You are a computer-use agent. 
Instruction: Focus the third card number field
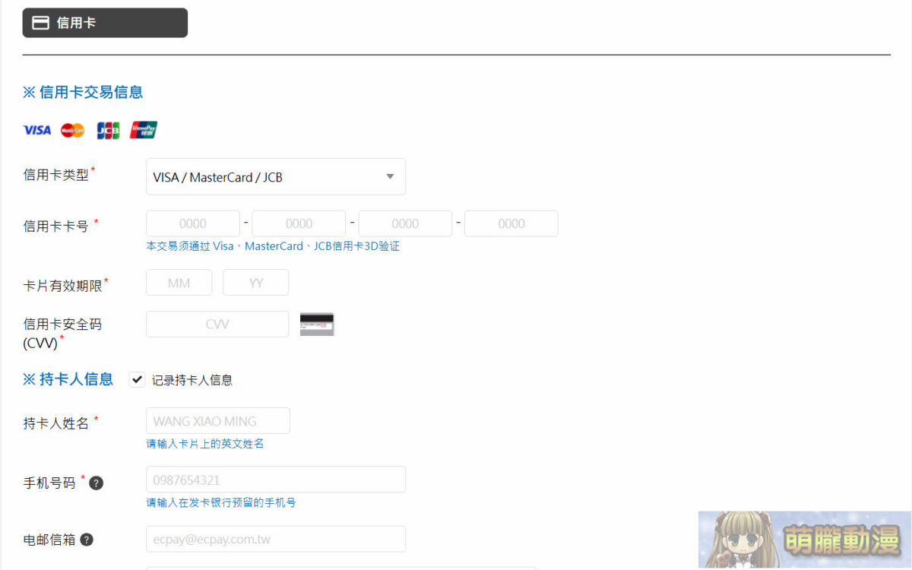tap(405, 223)
